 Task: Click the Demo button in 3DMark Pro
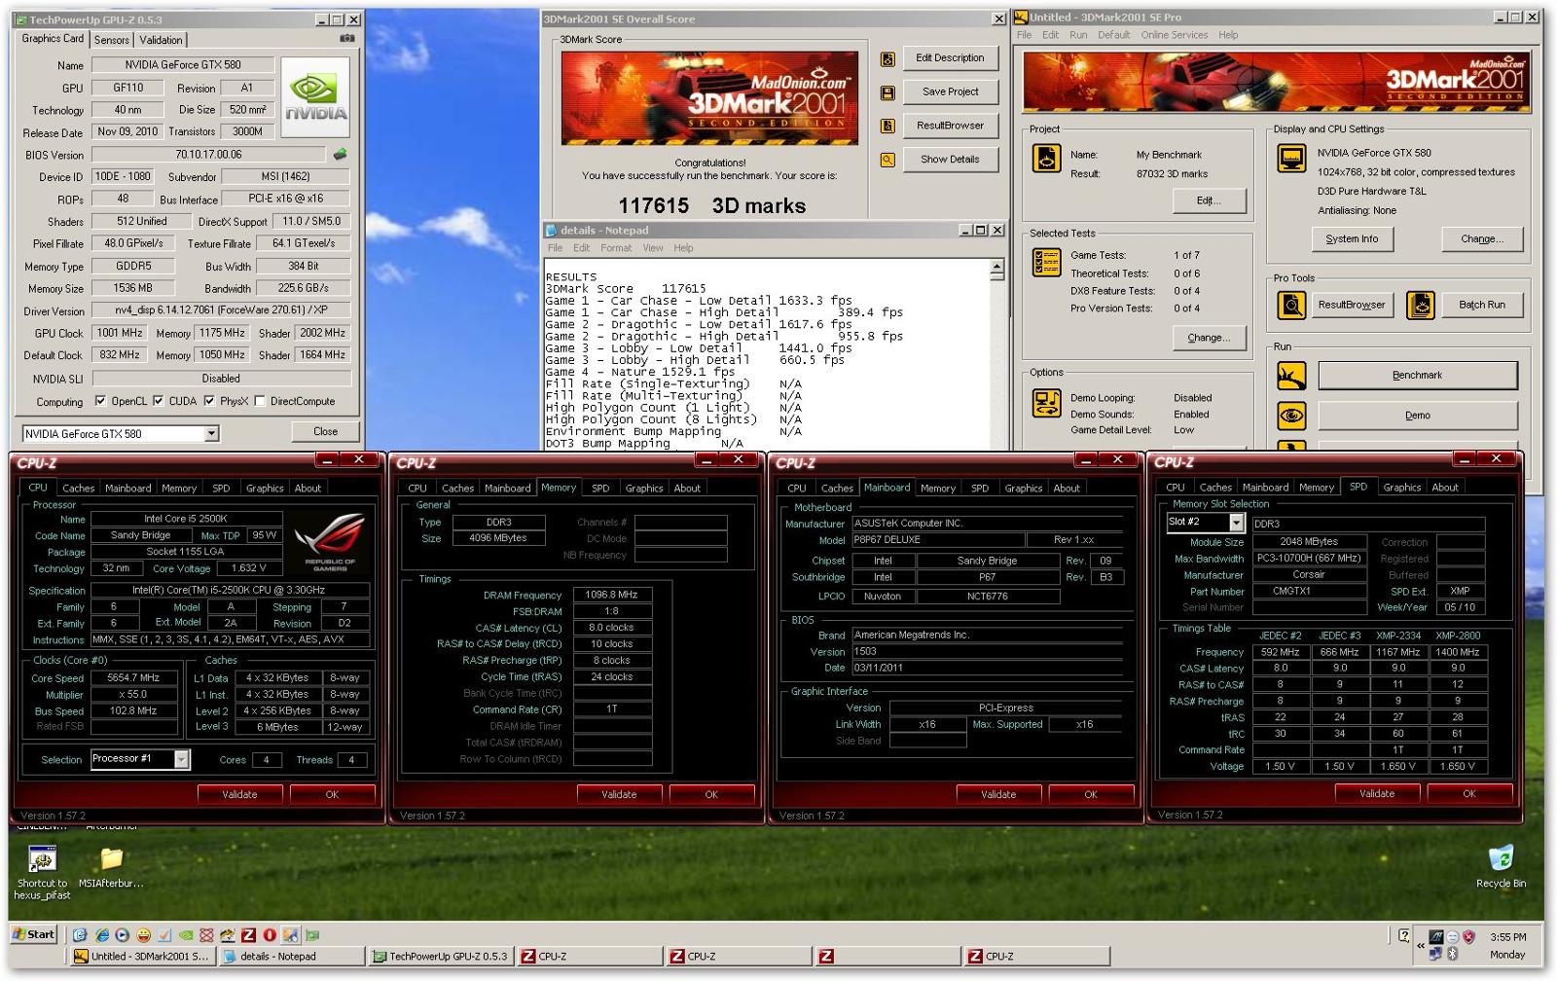(1417, 416)
